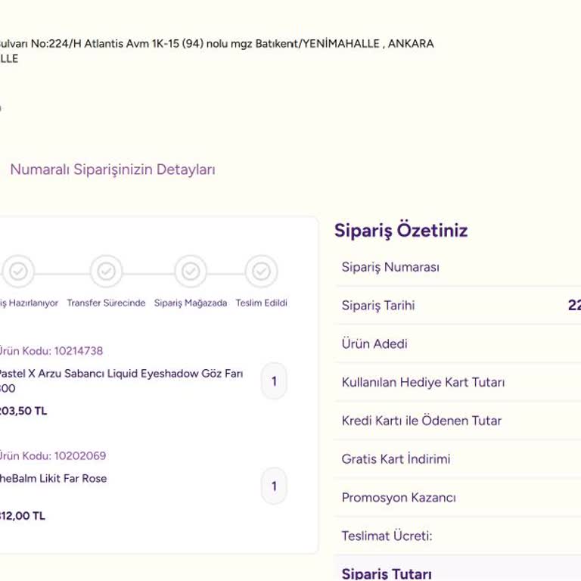Click the 'Numaralı Siparişinizin Detayları' heading
The image size is (581, 581).
[x=113, y=169]
